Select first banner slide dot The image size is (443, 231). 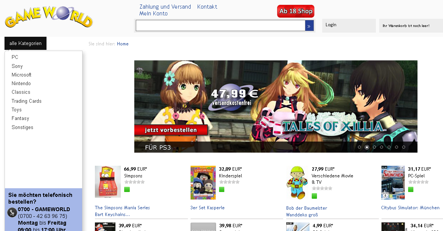[x=359, y=147]
